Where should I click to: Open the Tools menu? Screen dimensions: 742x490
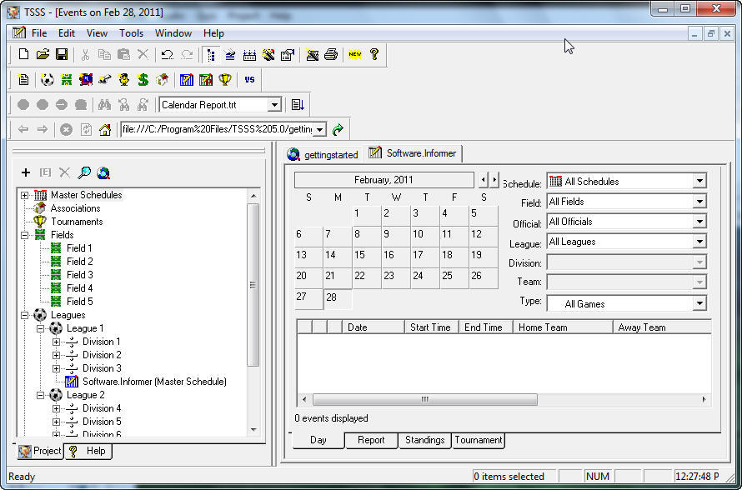pyautogui.click(x=130, y=33)
